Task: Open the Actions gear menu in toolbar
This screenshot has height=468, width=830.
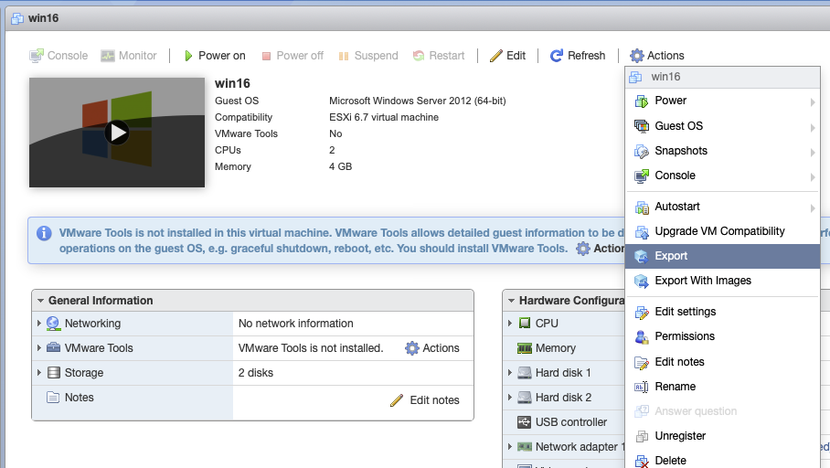Action: click(656, 56)
